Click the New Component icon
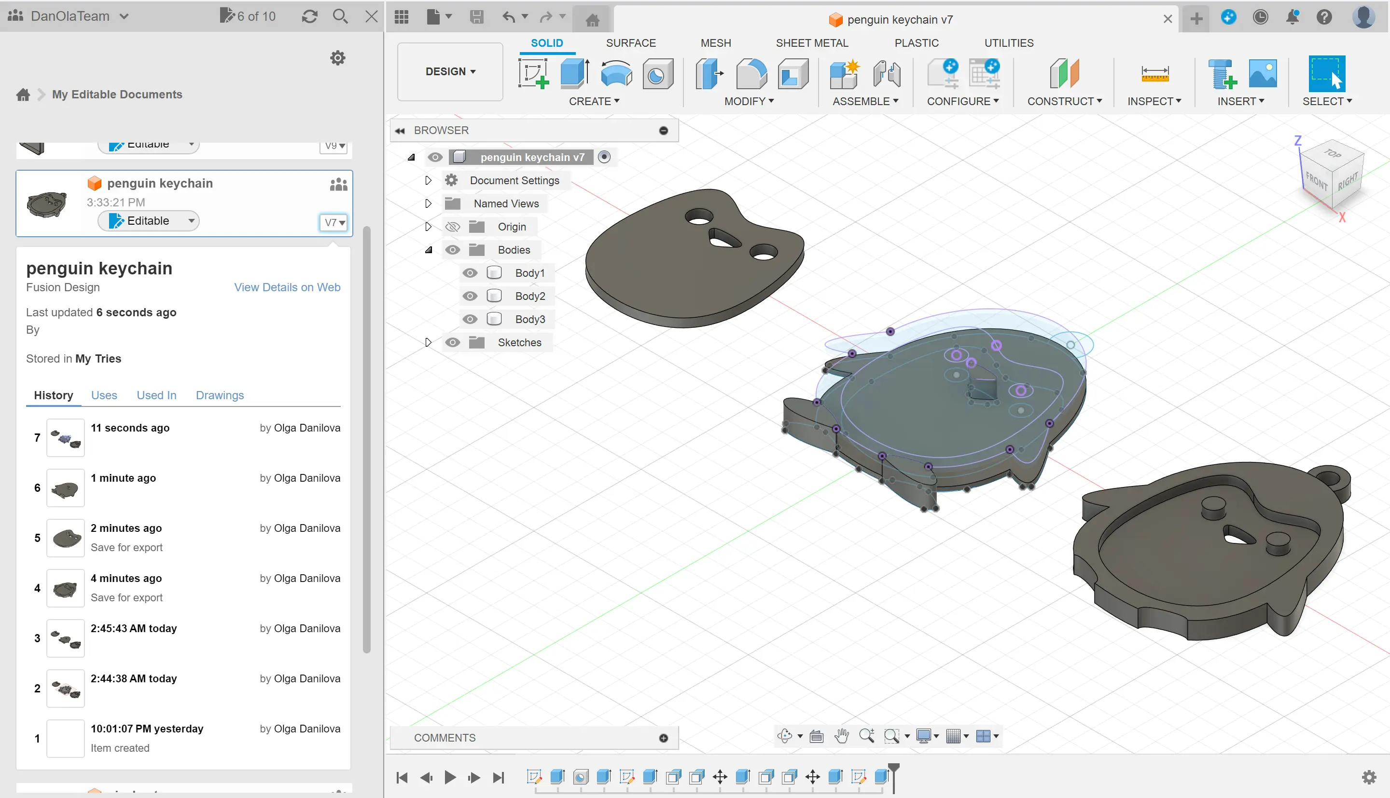 (844, 73)
